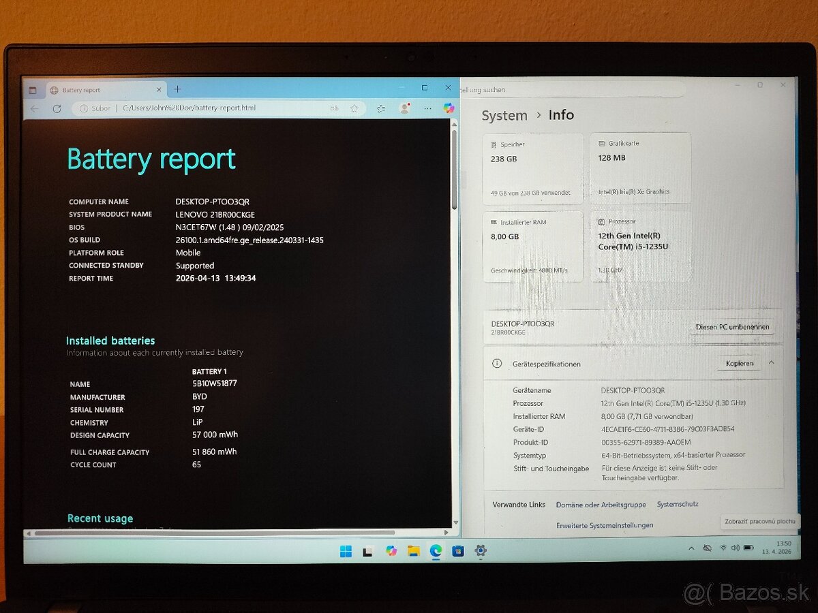Refresh the battery-report.html page
Image resolution: width=818 pixels, height=613 pixels.
point(57,108)
